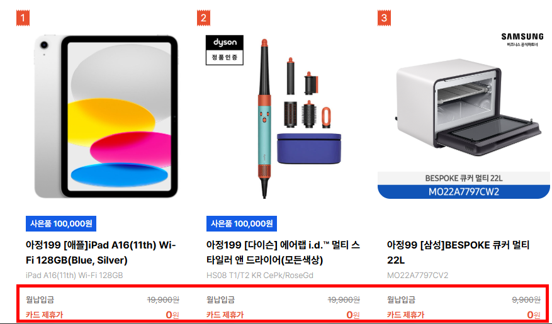Click the iPad 사은품 100,000원 badge
The width and height of the screenshot is (552, 324).
61,224
